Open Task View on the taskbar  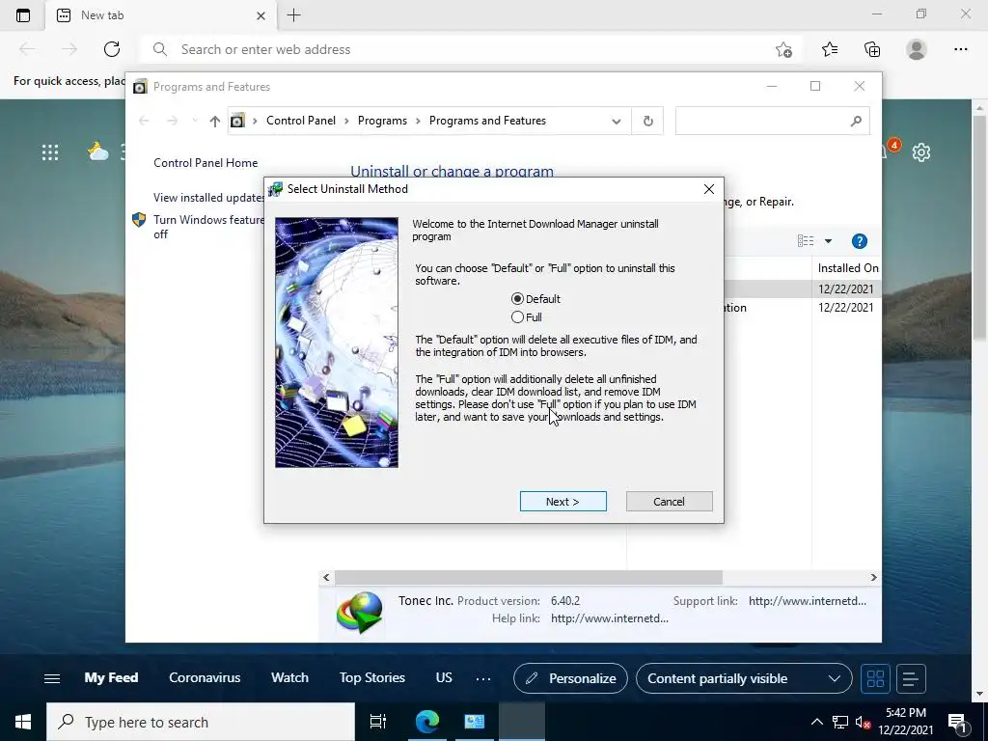coord(378,722)
